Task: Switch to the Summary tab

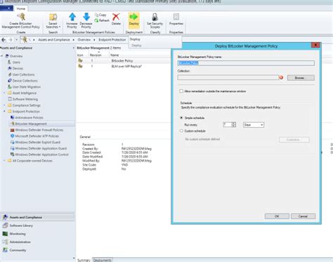Action: click(x=84, y=260)
